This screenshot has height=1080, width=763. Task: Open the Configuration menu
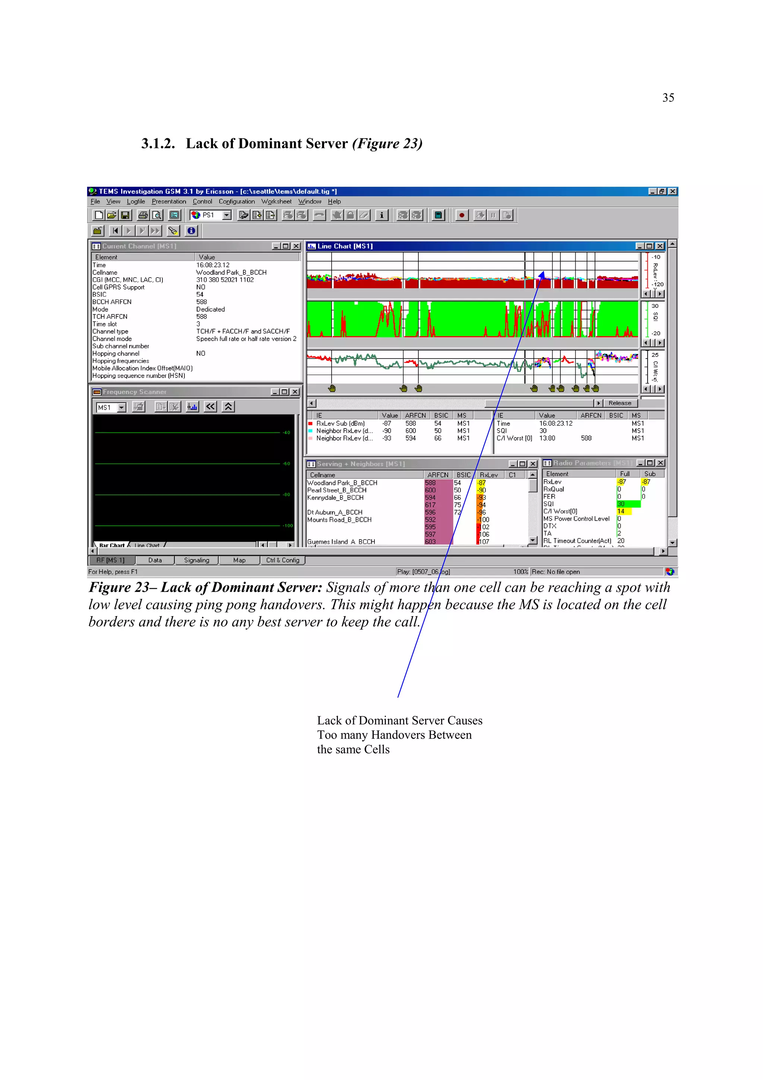[x=237, y=201]
